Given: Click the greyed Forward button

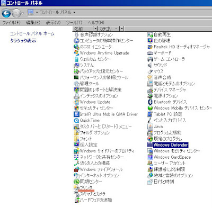Looking at the screenshot, I should coord(16,13).
